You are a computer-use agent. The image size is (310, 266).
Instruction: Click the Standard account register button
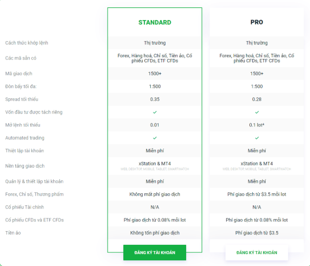click(x=155, y=252)
